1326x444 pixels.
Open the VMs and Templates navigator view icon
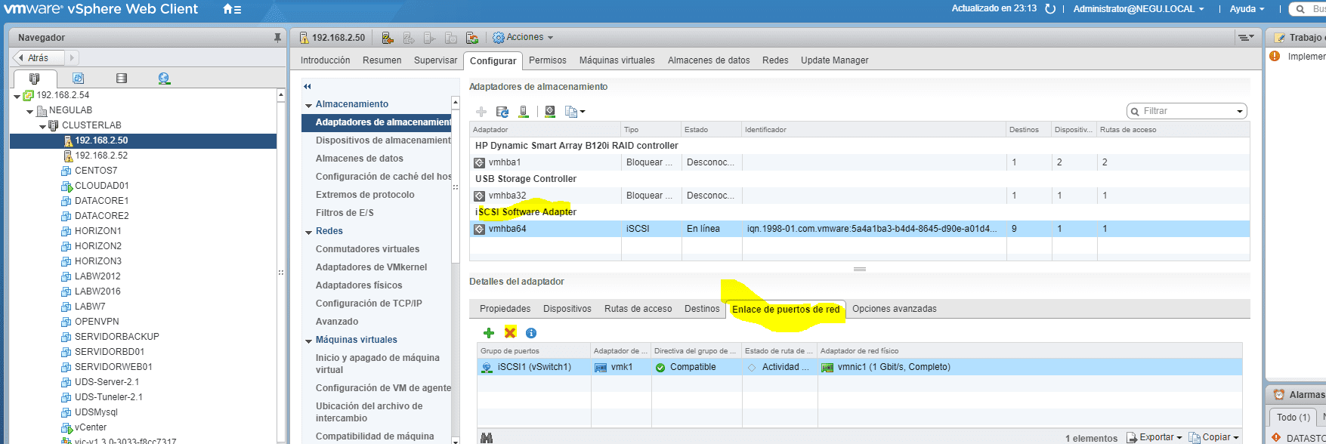[78, 79]
